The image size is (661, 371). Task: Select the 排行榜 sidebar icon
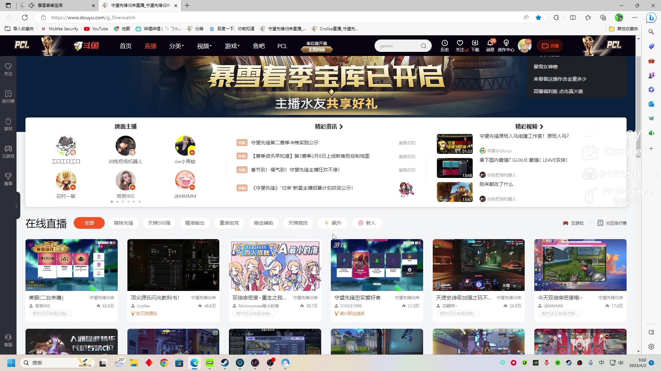point(8,96)
